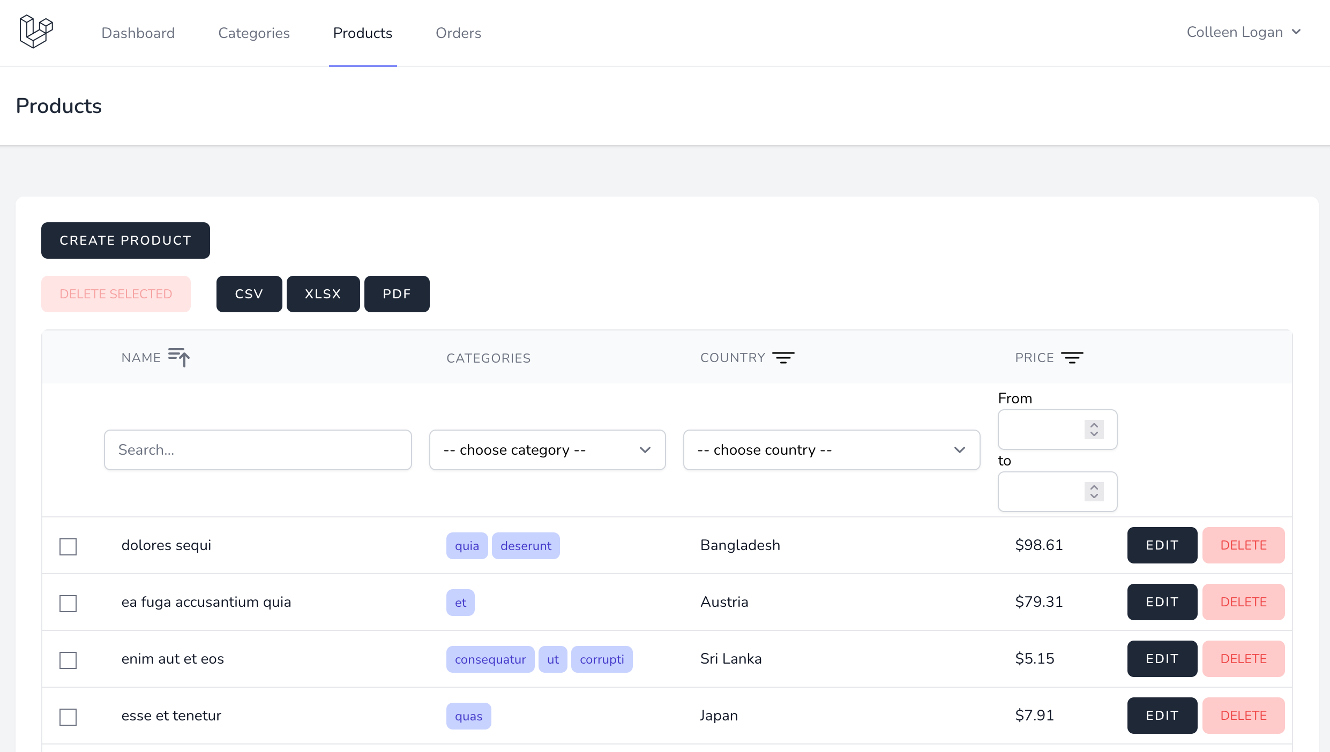
Task: Expand the choose country dropdown
Action: [831, 450]
